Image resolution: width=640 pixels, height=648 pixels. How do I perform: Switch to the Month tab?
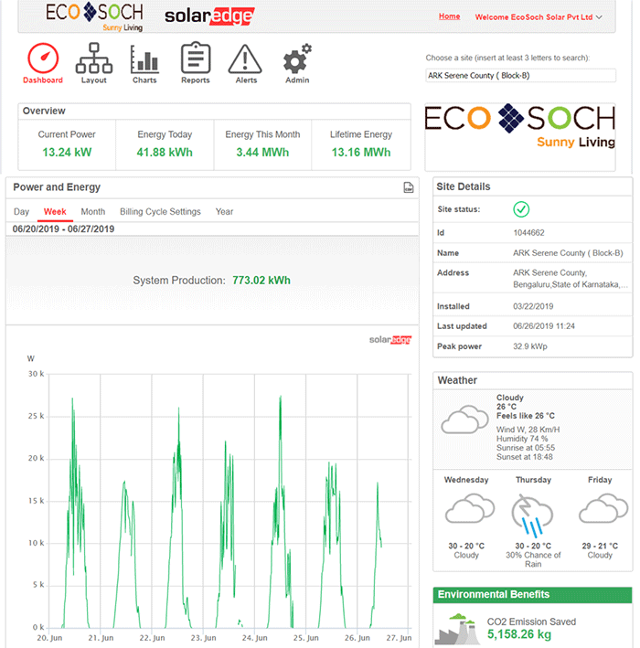(93, 212)
